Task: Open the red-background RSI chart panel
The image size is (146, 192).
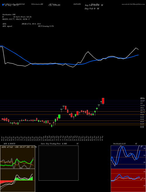Action: [x=128, y=180]
